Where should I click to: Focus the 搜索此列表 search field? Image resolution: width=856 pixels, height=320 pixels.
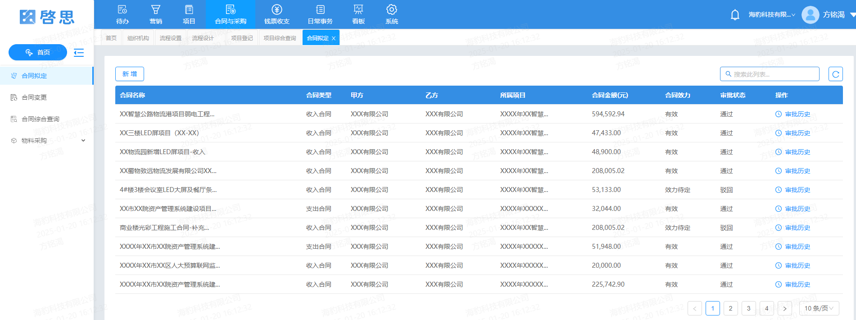(770, 74)
